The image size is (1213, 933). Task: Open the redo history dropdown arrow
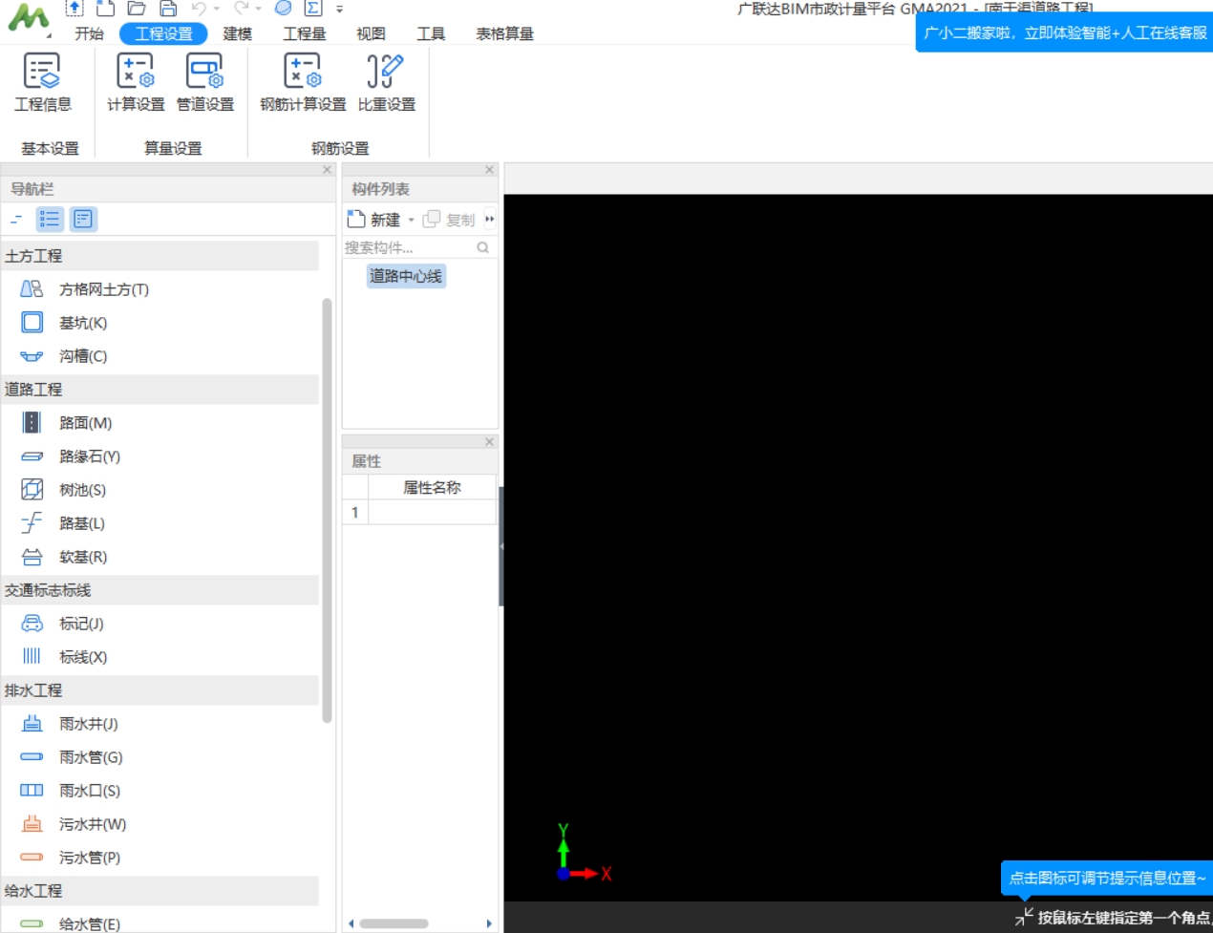pos(258,9)
